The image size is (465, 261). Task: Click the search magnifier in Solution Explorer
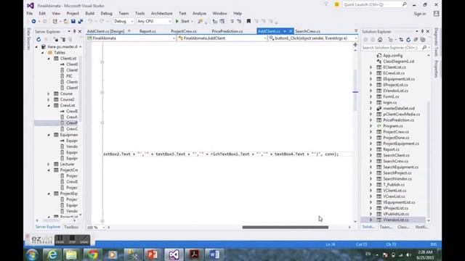click(424, 47)
